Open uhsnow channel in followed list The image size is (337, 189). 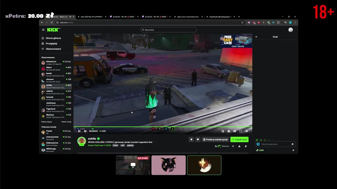56,80
